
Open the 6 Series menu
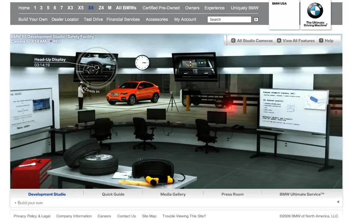click(x=55, y=8)
